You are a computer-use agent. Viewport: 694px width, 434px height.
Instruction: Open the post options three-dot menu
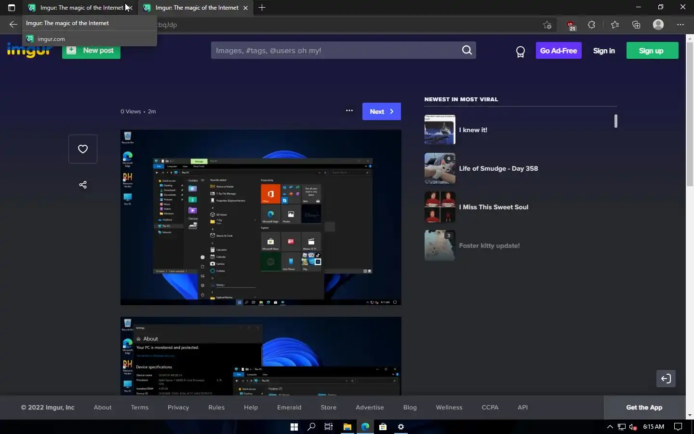[x=349, y=110]
